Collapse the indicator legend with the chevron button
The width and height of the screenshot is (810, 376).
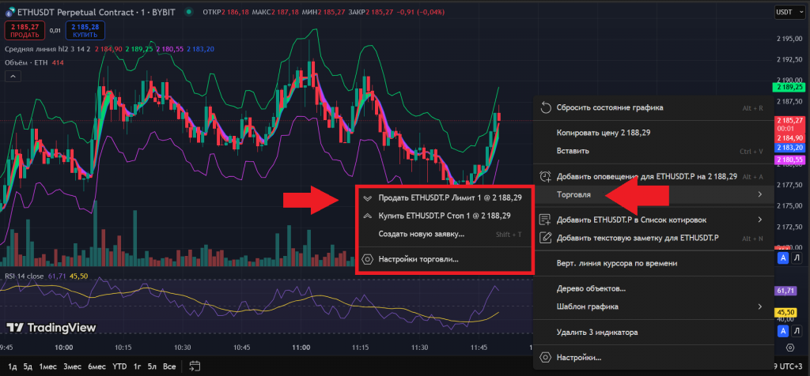[x=13, y=75]
